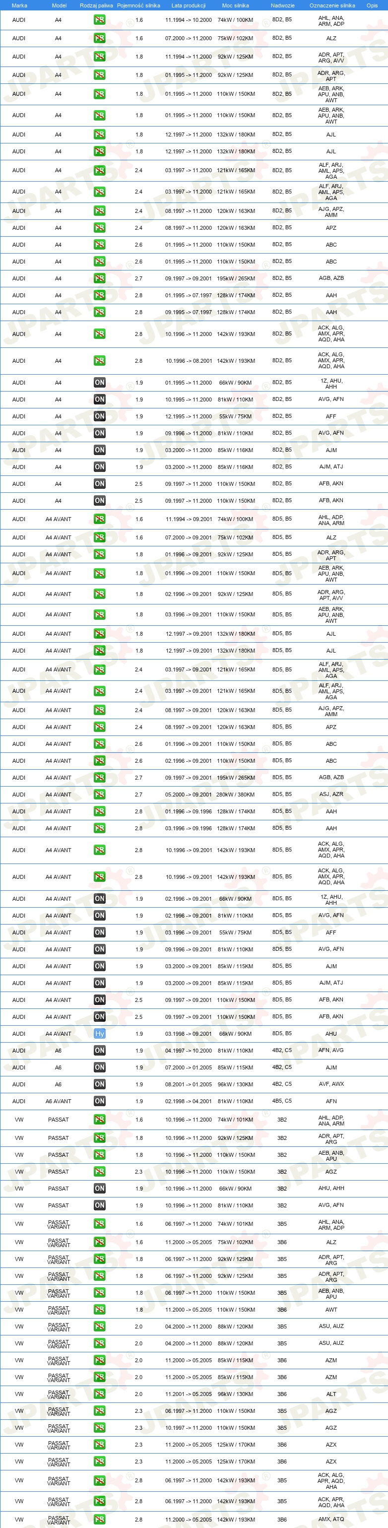Click 74kW / 101KM in PASSAT 3B2 row
This screenshot has height=1528, width=388.
[x=235, y=1120]
